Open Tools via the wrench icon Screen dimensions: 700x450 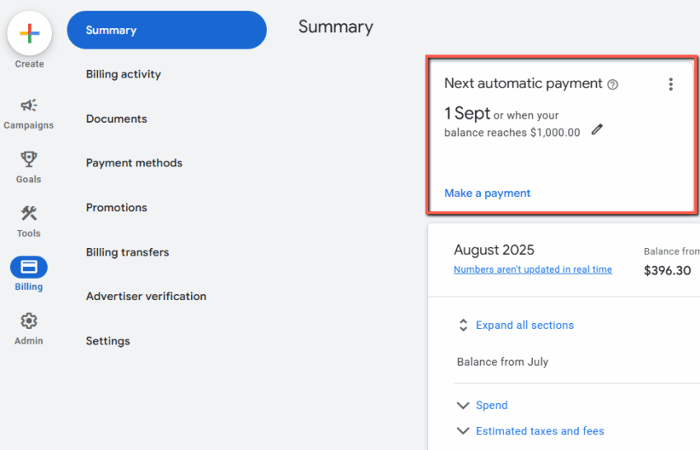pyautogui.click(x=29, y=213)
